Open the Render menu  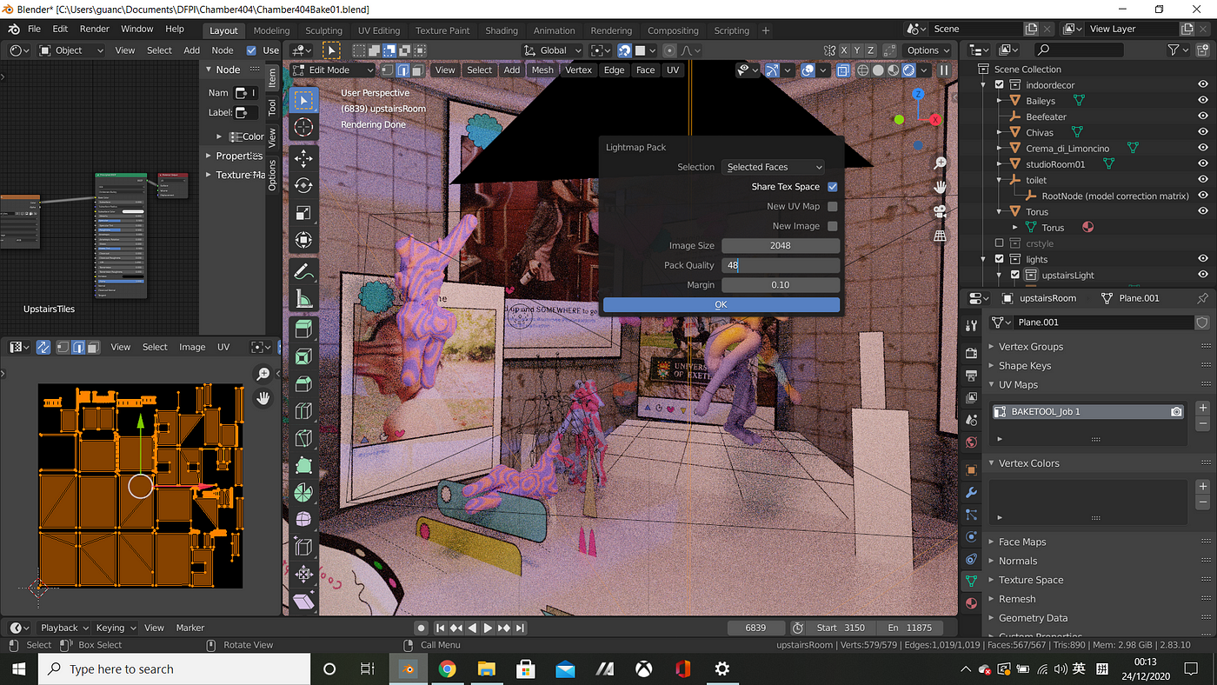click(x=94, y=29)
